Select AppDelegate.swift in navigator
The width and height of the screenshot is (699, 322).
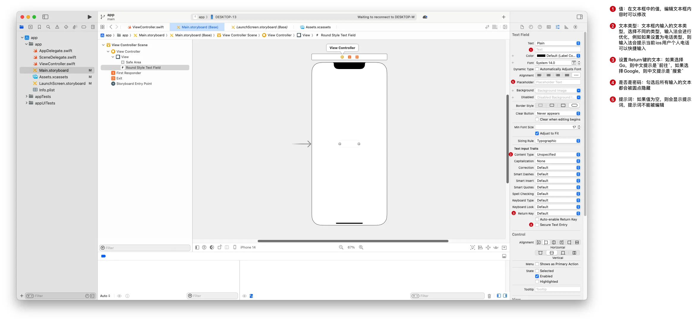pos(56,51)
